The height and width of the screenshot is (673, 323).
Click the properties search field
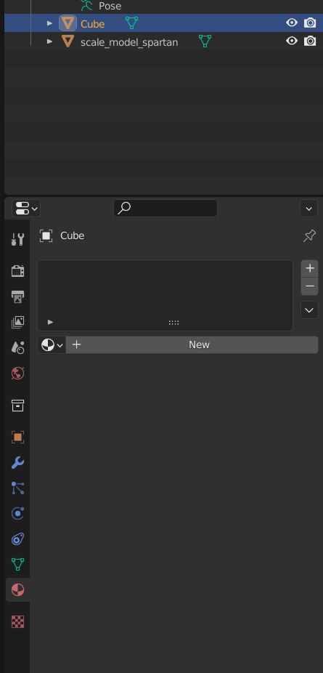coord(165,209)
